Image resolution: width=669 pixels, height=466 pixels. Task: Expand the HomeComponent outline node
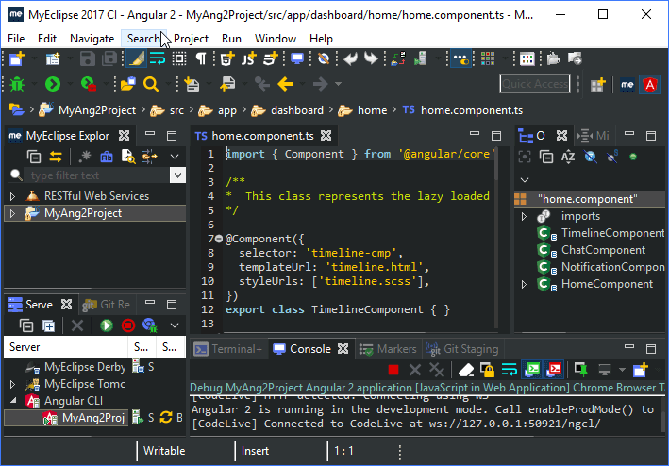coord(525,284)
